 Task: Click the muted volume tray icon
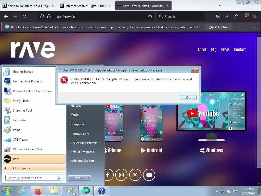pyautogui.click(x=229, y=191)
